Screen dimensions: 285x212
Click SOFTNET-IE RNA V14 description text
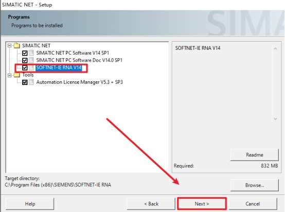click(x=198, y=48)
